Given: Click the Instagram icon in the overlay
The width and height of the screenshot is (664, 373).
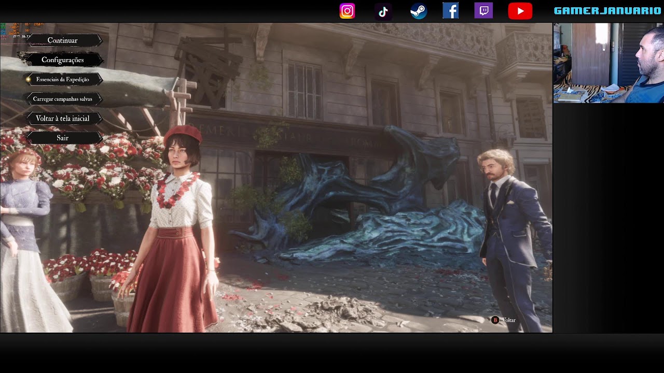Looking at the screenshot, I should [x=347, y=11].
